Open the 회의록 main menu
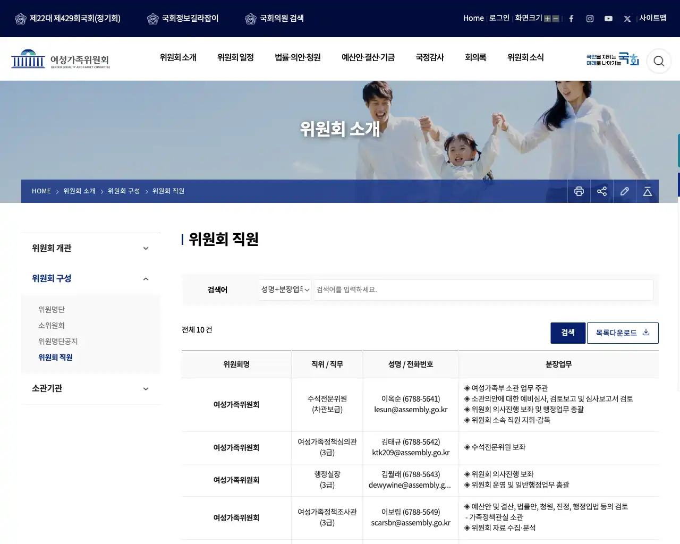The width and height of the screenshot is (680, 544). 475,57
